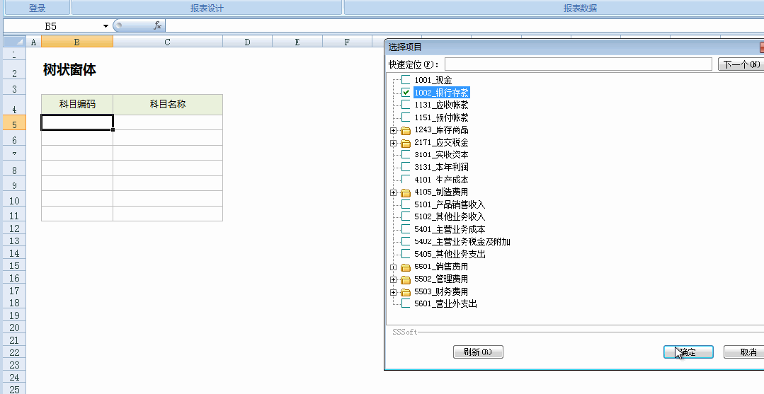This screenshot has height=394, width=764.
Task: Click the 2171_应交税金 folder icon
Action: tap(406, 143)
